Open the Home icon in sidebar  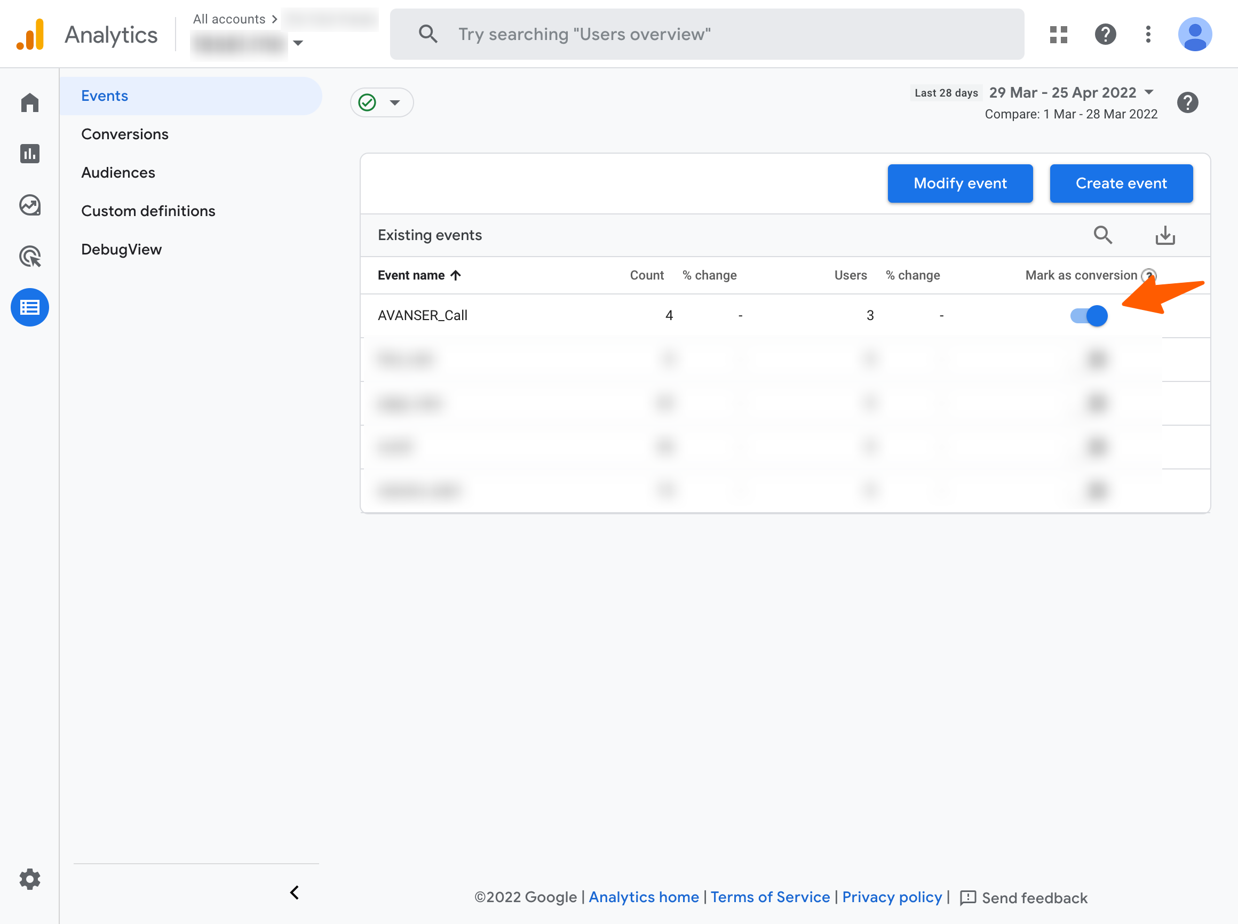coord(30,103)
